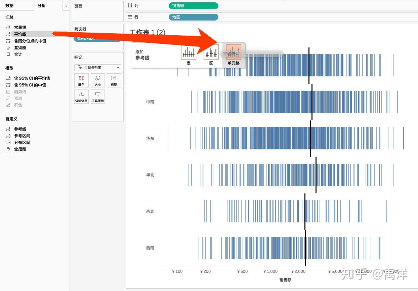Click the 详细信息 (Detail) icon
The image size is (418, 291).
81,97
